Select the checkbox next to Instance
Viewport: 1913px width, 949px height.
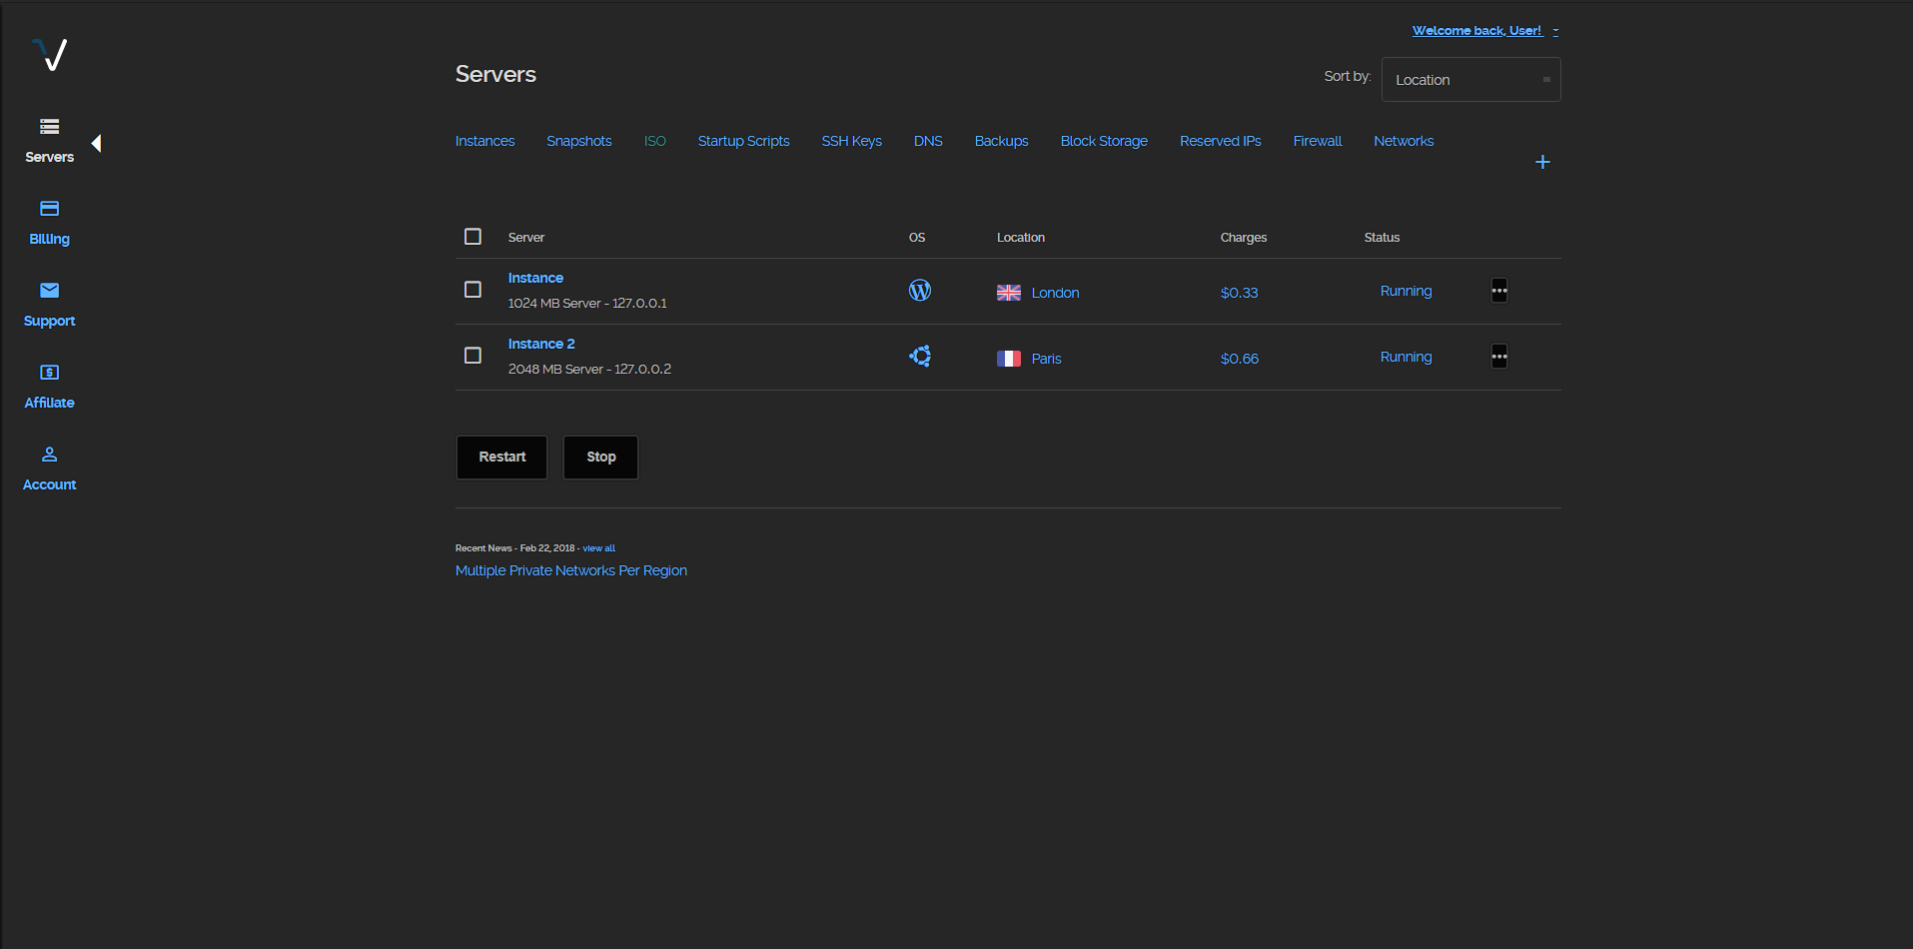click(x=473, y=289)
